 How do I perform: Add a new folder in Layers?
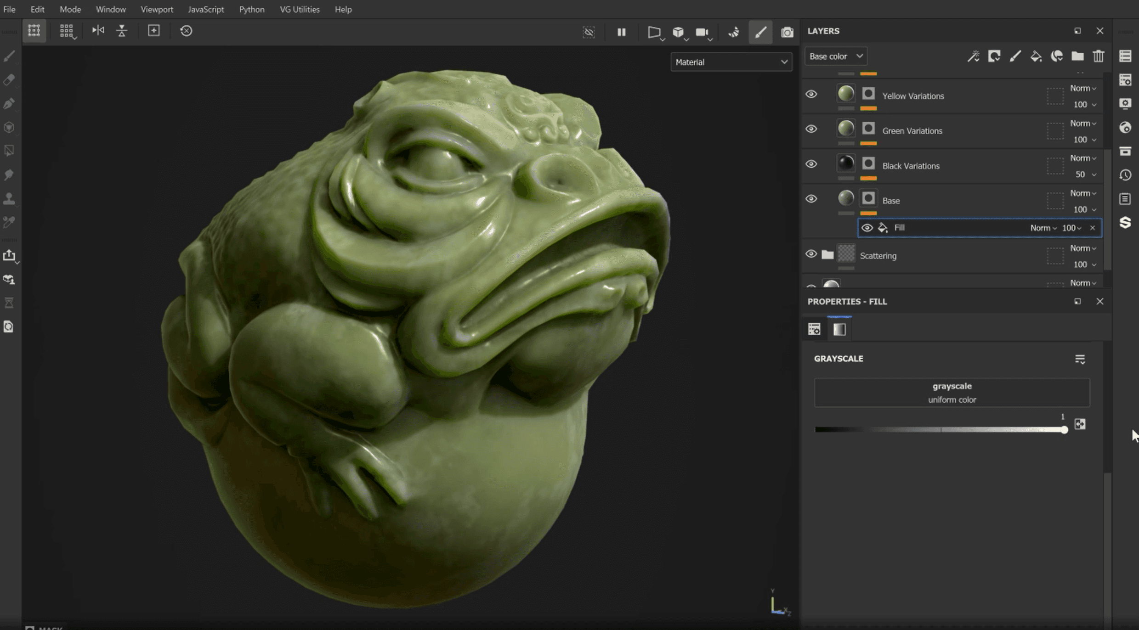[1077, 56]
